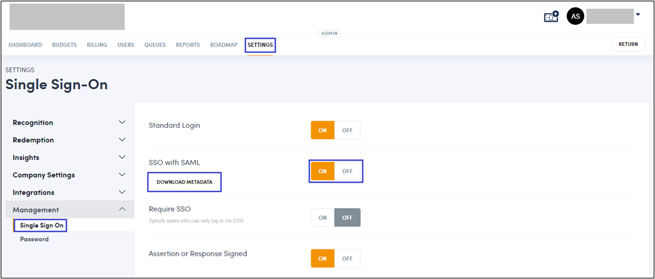Open the user account dropdown arrow
Screen dimensions: 655x279
(x=638, y=14)
